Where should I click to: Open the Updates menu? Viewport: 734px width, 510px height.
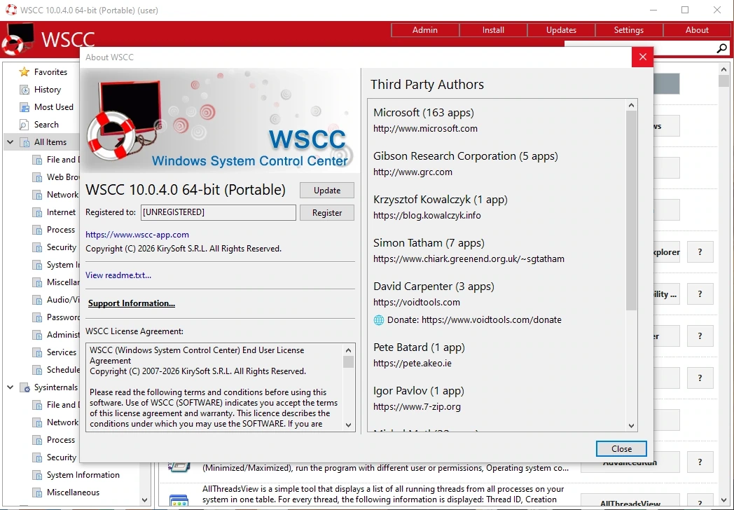(x=561, y=30)
